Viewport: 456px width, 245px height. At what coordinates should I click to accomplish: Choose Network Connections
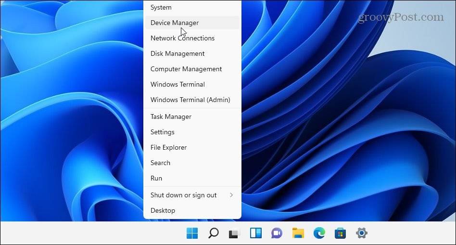click(x=192, y=38)
